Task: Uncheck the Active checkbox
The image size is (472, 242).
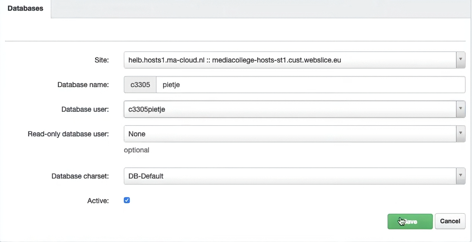Action: tap(127, 200)
